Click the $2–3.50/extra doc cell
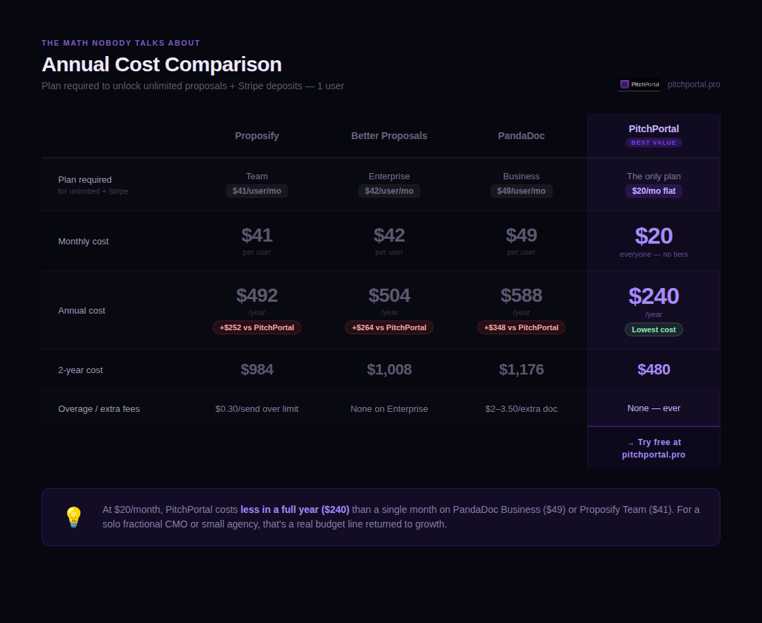762x623 pixels. coord(521,409)
